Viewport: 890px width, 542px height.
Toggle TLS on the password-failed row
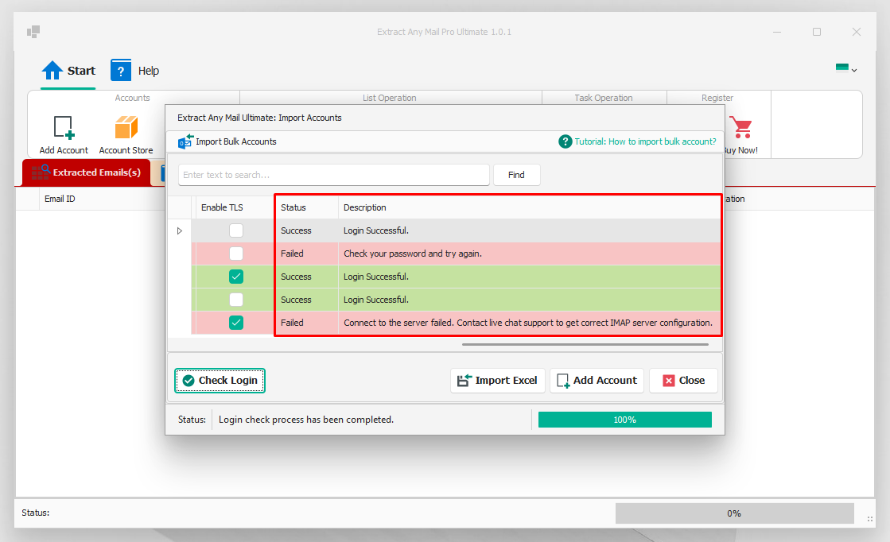tap(236, 254)
